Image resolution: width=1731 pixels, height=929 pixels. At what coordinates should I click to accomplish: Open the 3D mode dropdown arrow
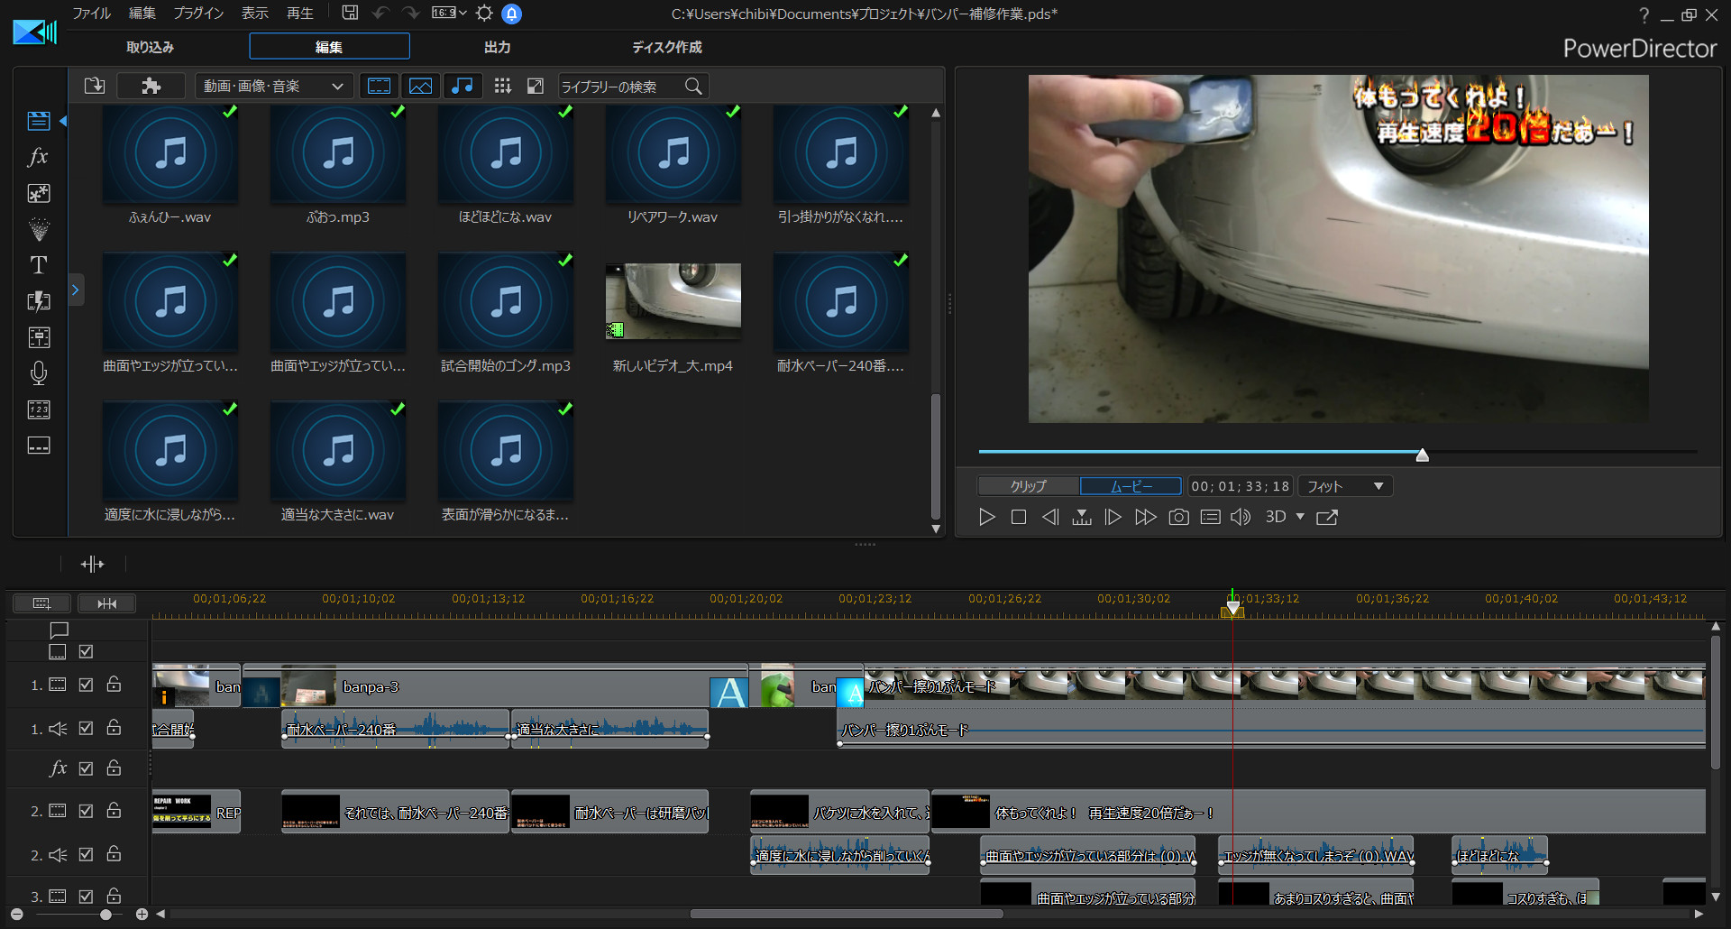(1300, 517)
